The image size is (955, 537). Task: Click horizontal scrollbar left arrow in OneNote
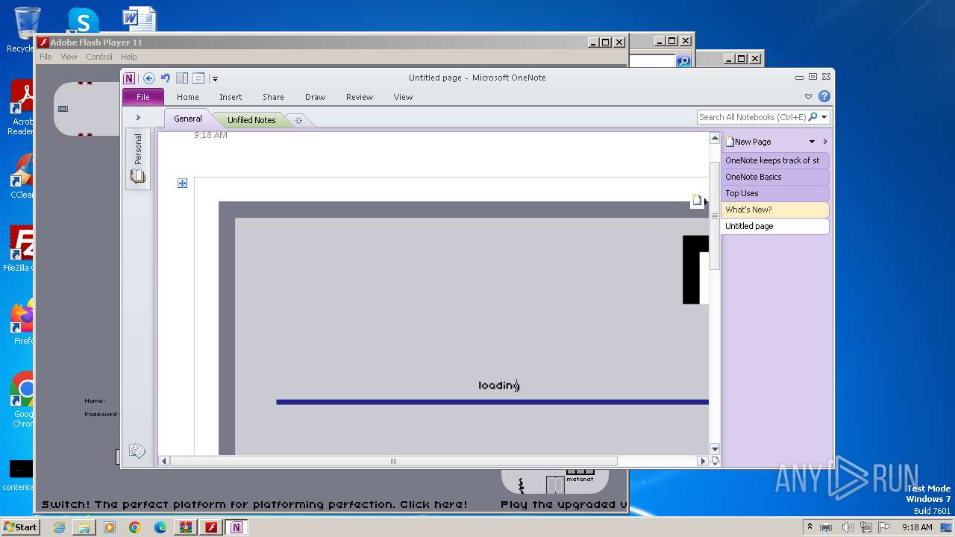pos(164,461)
